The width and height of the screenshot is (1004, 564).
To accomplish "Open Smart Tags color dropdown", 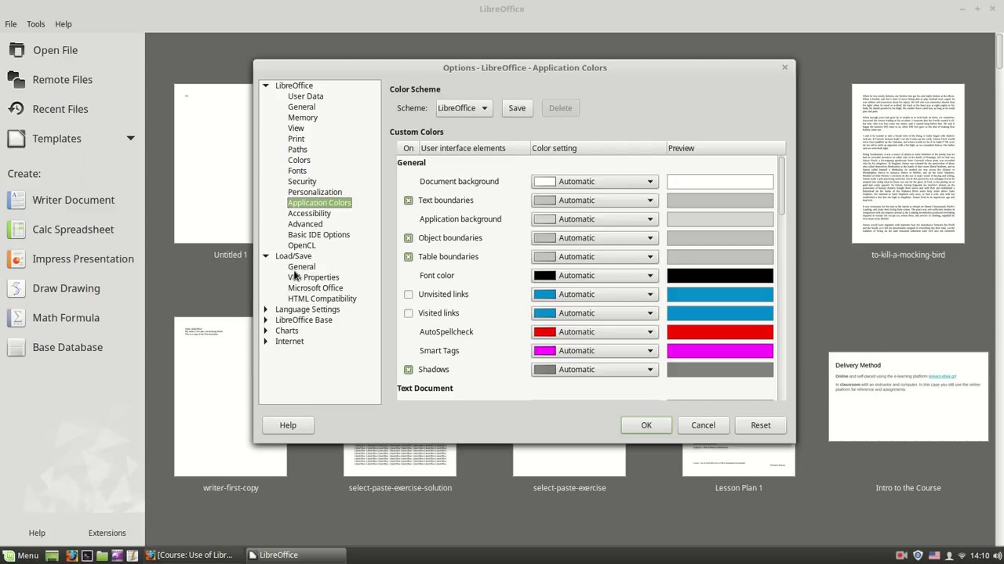I will pos(595,351).
